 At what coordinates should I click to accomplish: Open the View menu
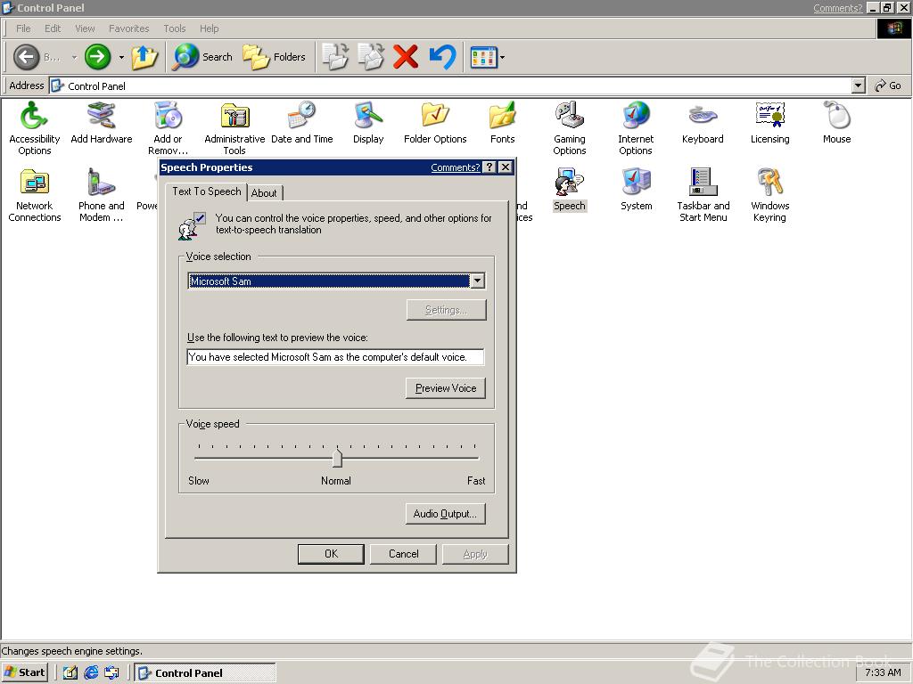[85, 28]
